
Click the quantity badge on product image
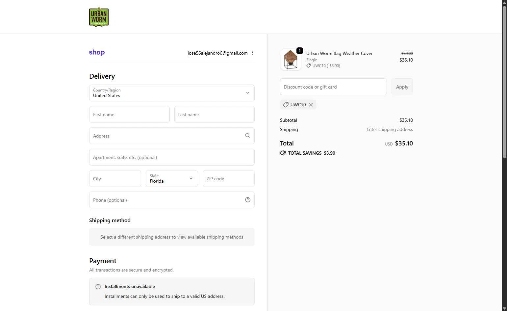click(300, 51)
